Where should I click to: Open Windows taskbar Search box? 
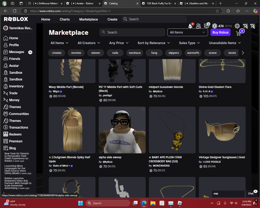pos(108,203)
